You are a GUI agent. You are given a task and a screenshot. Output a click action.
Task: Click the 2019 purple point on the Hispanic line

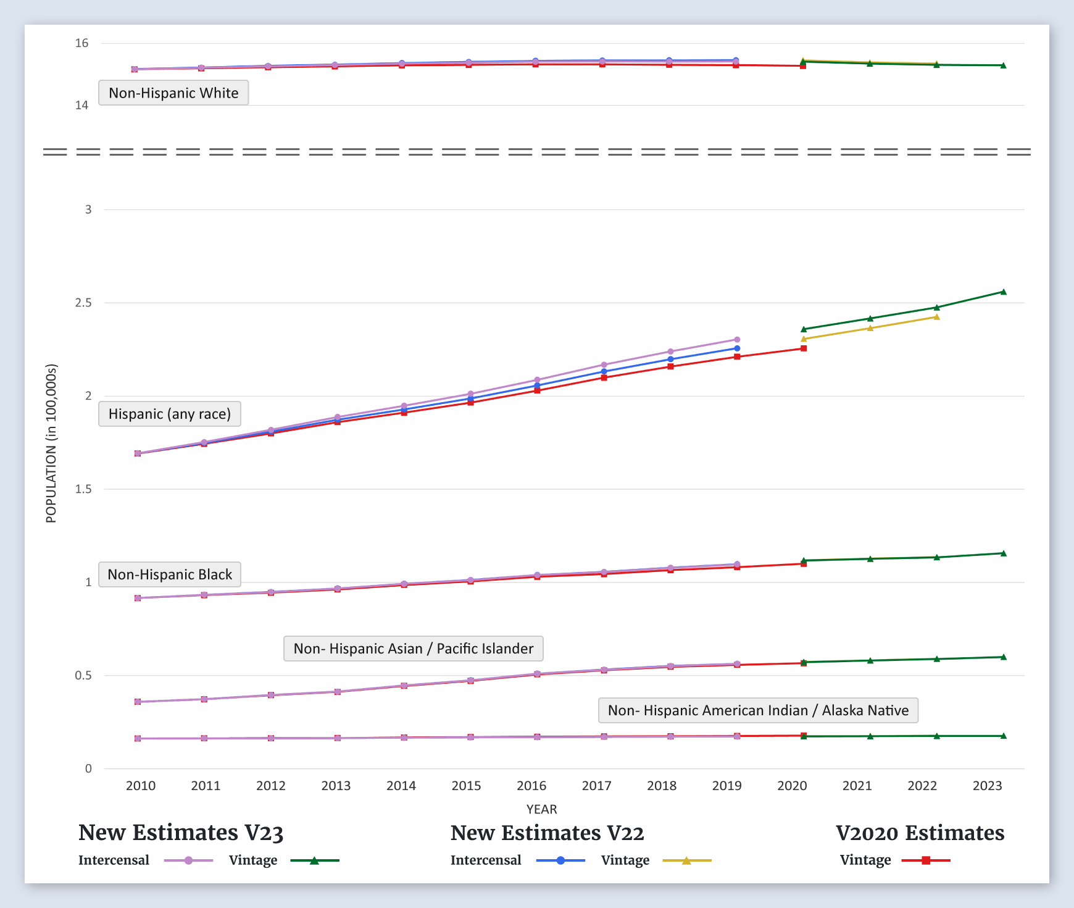pos(737,340)
